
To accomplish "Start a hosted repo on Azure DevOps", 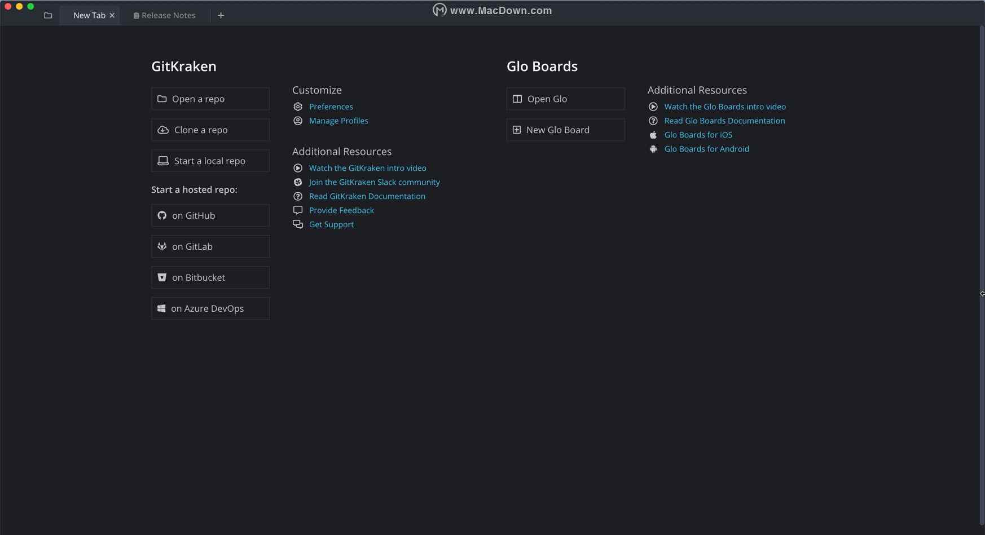I will (210, 308).
